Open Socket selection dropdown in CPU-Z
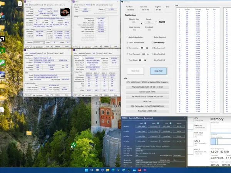231x173 pixels. [x=39, y=42]
